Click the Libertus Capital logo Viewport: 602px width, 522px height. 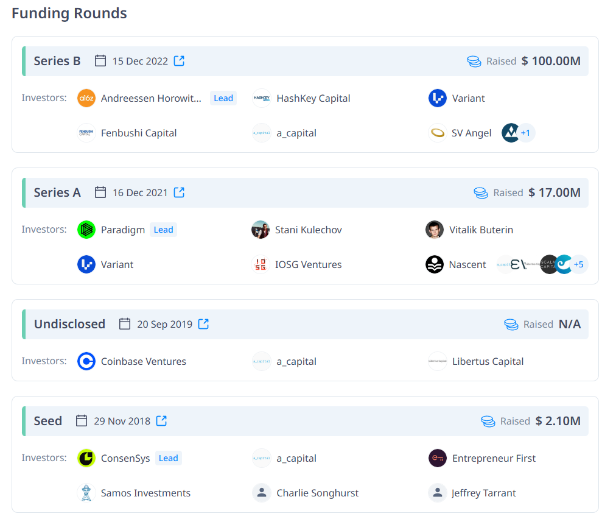tap(437, 361)
